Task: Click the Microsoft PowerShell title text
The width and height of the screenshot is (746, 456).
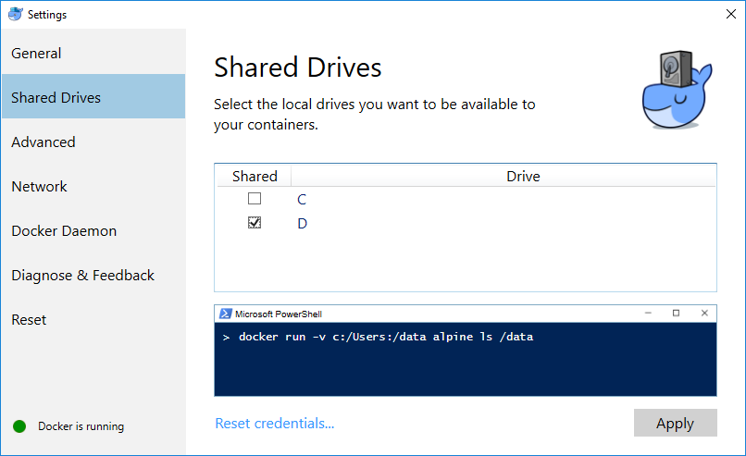Action: [279, 314]
